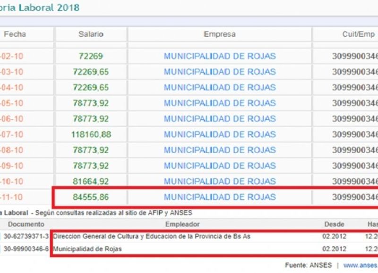Image resolution: width=378 pixels, height=273 pixels.
Task: Select salary 72269,65 in the 04-10 row
Action: pyautogui.click(x=91, y=87)
